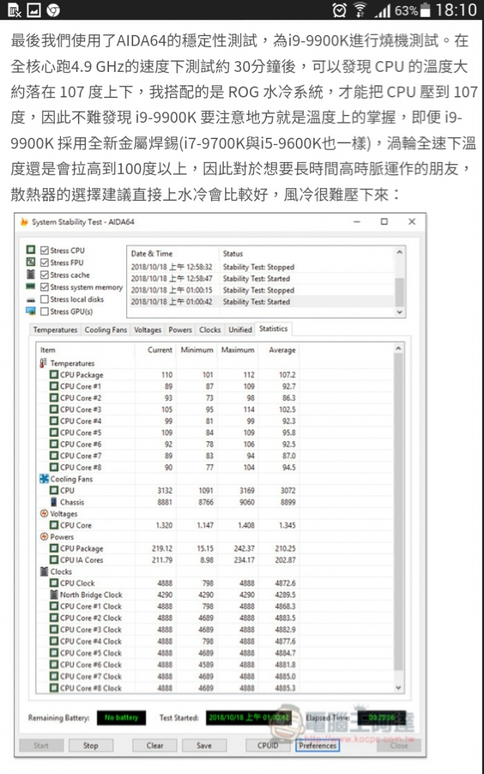Click the local disks drive icon

(31, 300)
